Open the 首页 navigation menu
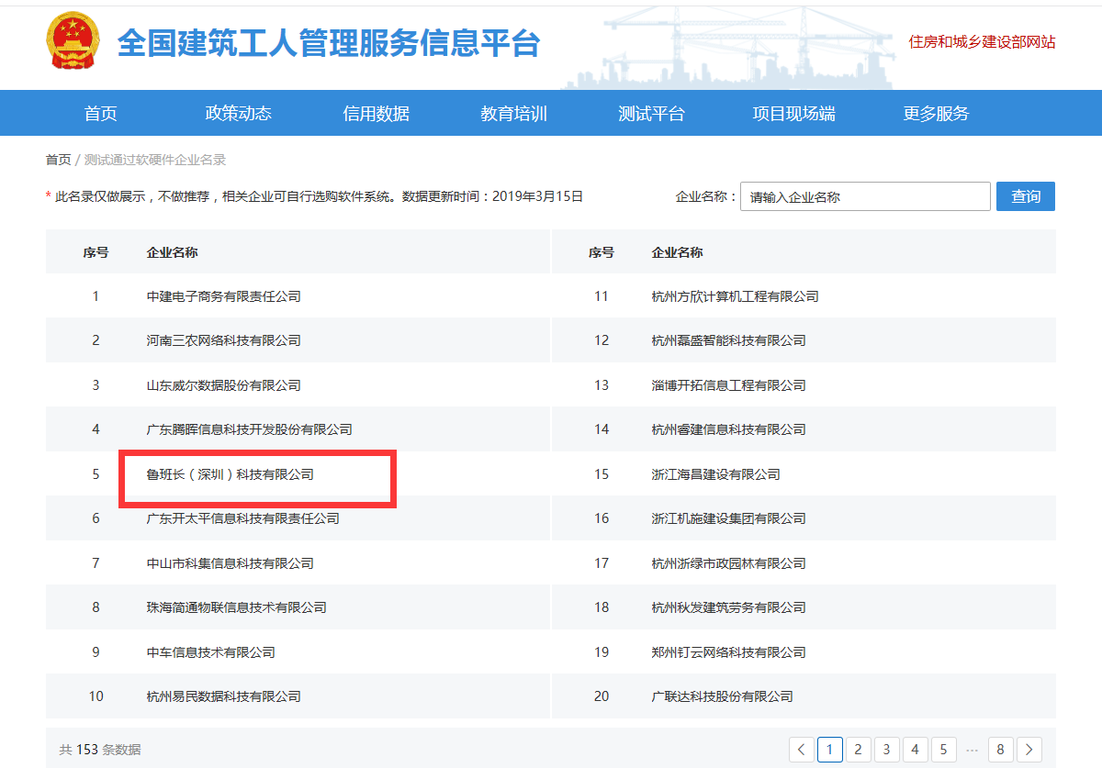 pyautogui.click(x=101, y=114)
